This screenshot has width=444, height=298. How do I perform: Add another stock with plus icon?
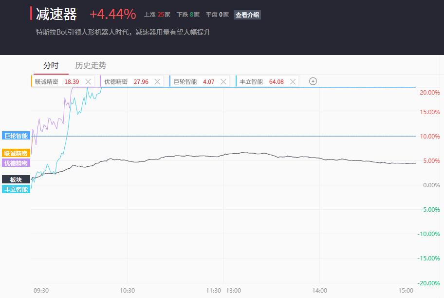(313, 81)
